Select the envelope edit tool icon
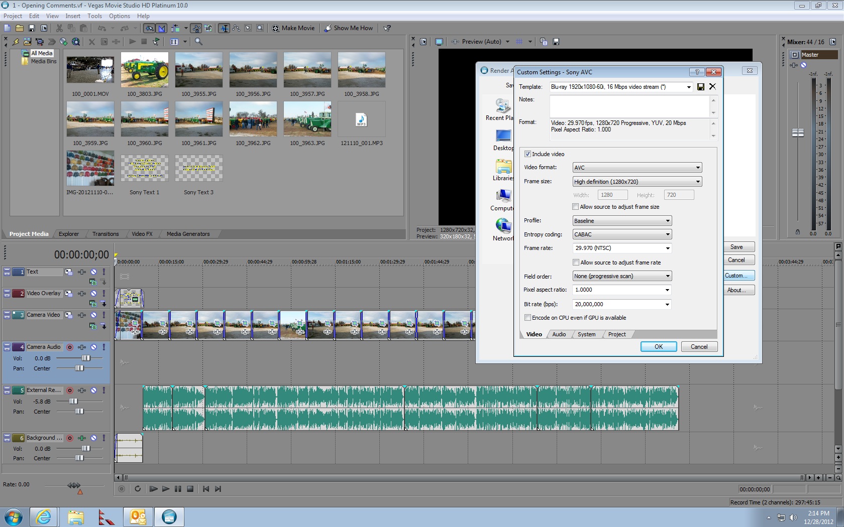844x527 pixels. [x=236, y=28]
